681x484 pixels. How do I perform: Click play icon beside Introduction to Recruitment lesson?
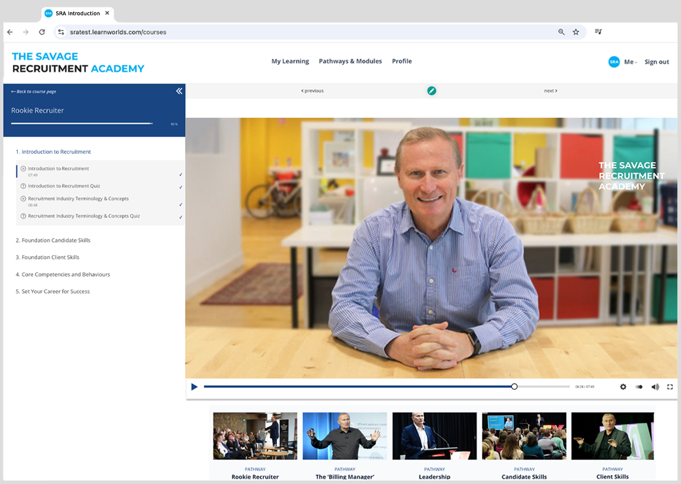[x=23, y=169]
